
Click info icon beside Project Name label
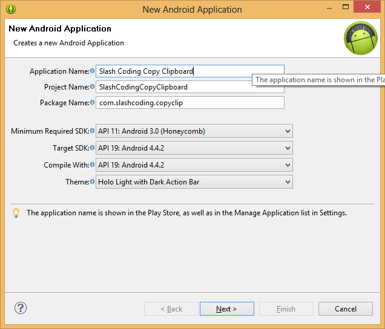92,87
